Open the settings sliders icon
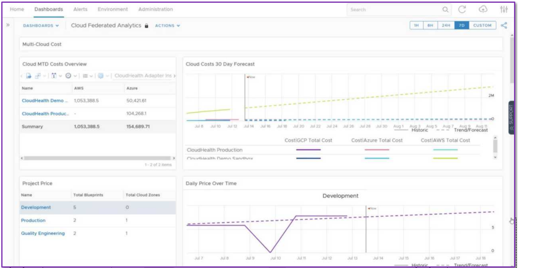The image size is (555, 268). point(504,9)
